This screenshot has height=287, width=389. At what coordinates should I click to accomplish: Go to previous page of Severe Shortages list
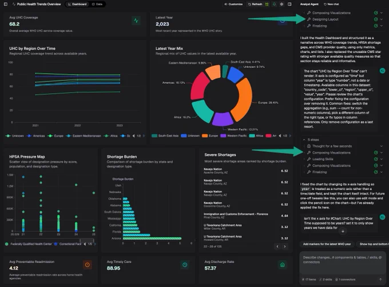click(x=277, y=246)
